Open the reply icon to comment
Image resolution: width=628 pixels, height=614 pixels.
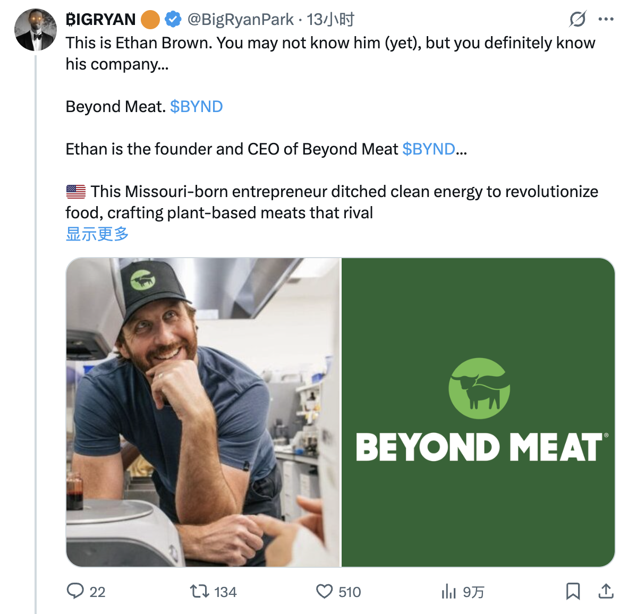(x=77, y=592)
